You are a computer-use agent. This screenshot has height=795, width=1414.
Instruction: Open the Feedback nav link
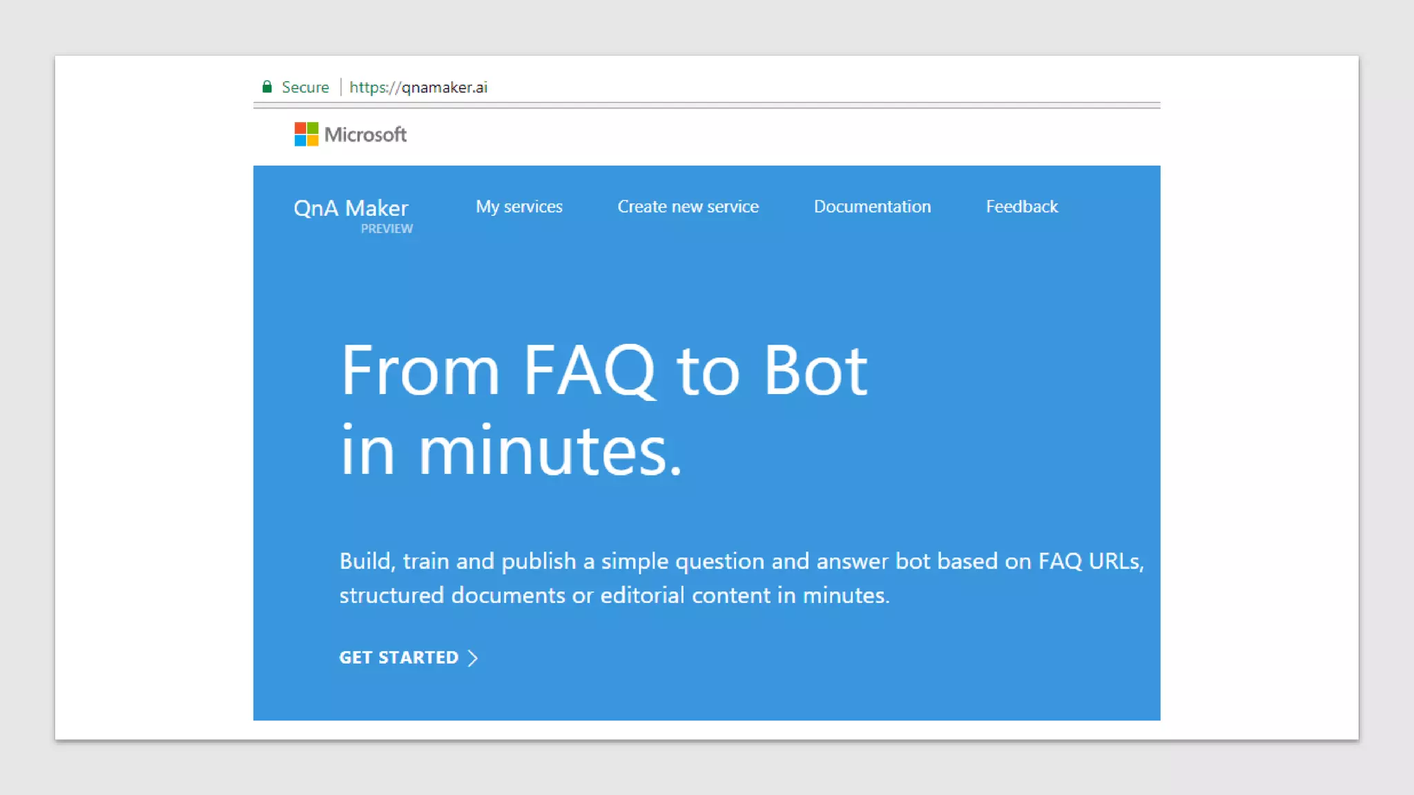pos(1021,206)
